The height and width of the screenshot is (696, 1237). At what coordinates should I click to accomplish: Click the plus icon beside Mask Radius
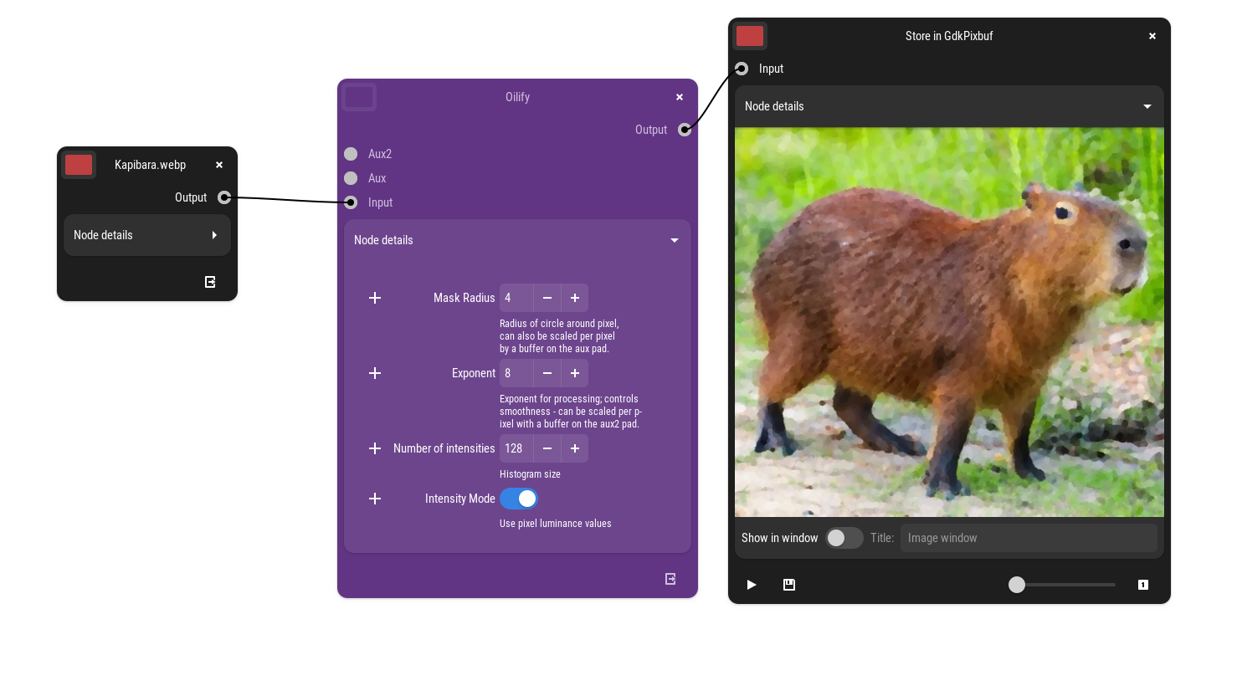(x=375, y=298)
